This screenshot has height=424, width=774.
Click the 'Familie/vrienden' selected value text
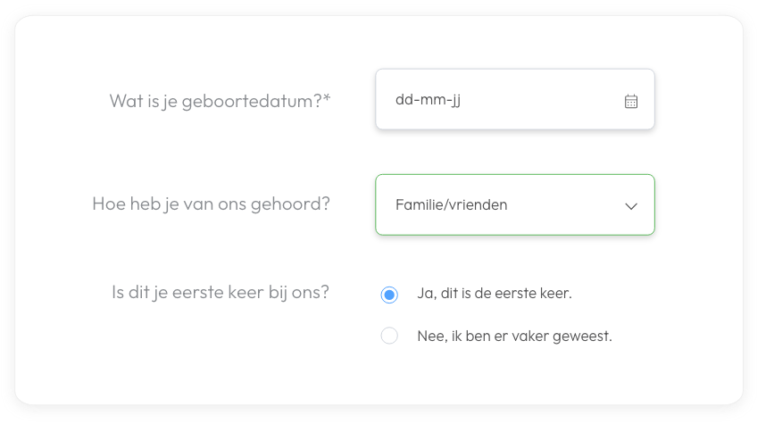point(451,204)
